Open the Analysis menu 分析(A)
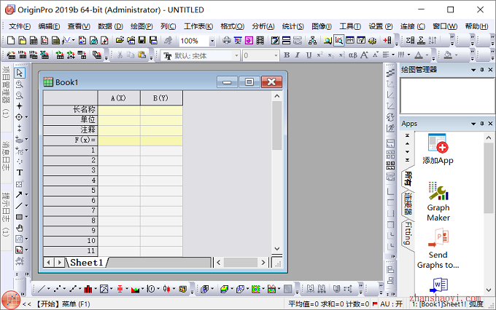Image resolution: width=496 pixels, height=310 pixels. (263, 26)
